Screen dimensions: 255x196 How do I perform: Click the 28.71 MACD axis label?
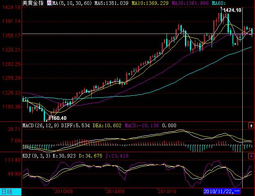point(14,129)
